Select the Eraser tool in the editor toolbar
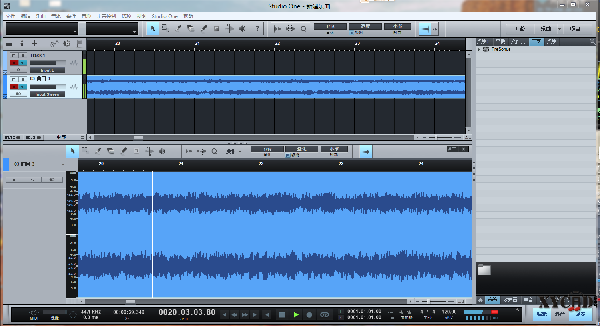This screenshot has width=600, height=326. (x=111, y=151)
